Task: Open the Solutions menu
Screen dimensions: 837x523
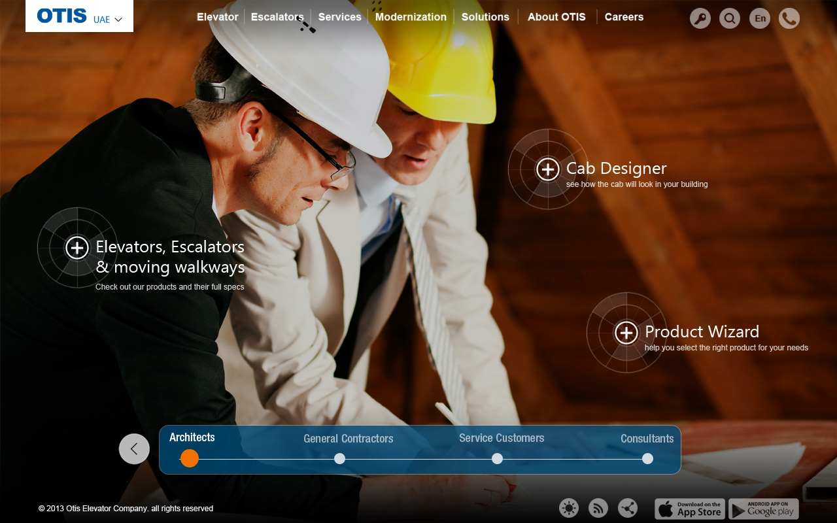Action: click(x=485, y=17)
